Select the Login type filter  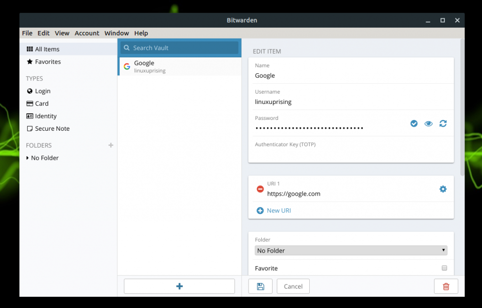tap(41, 91)
